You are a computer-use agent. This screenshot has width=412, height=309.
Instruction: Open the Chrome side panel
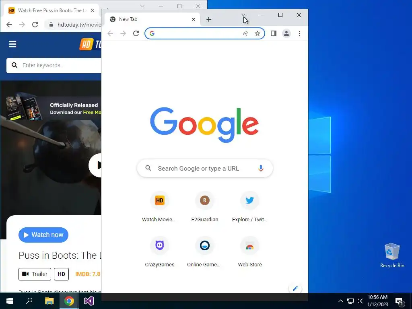point(274,33)
